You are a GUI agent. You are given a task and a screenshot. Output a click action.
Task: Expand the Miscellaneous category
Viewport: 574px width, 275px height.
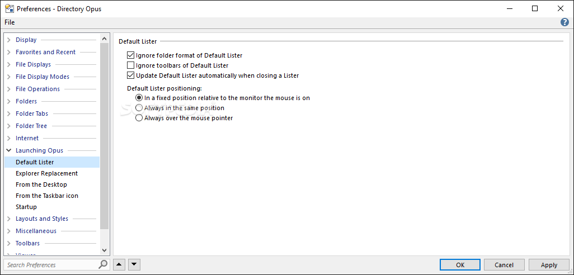[9, 231]
